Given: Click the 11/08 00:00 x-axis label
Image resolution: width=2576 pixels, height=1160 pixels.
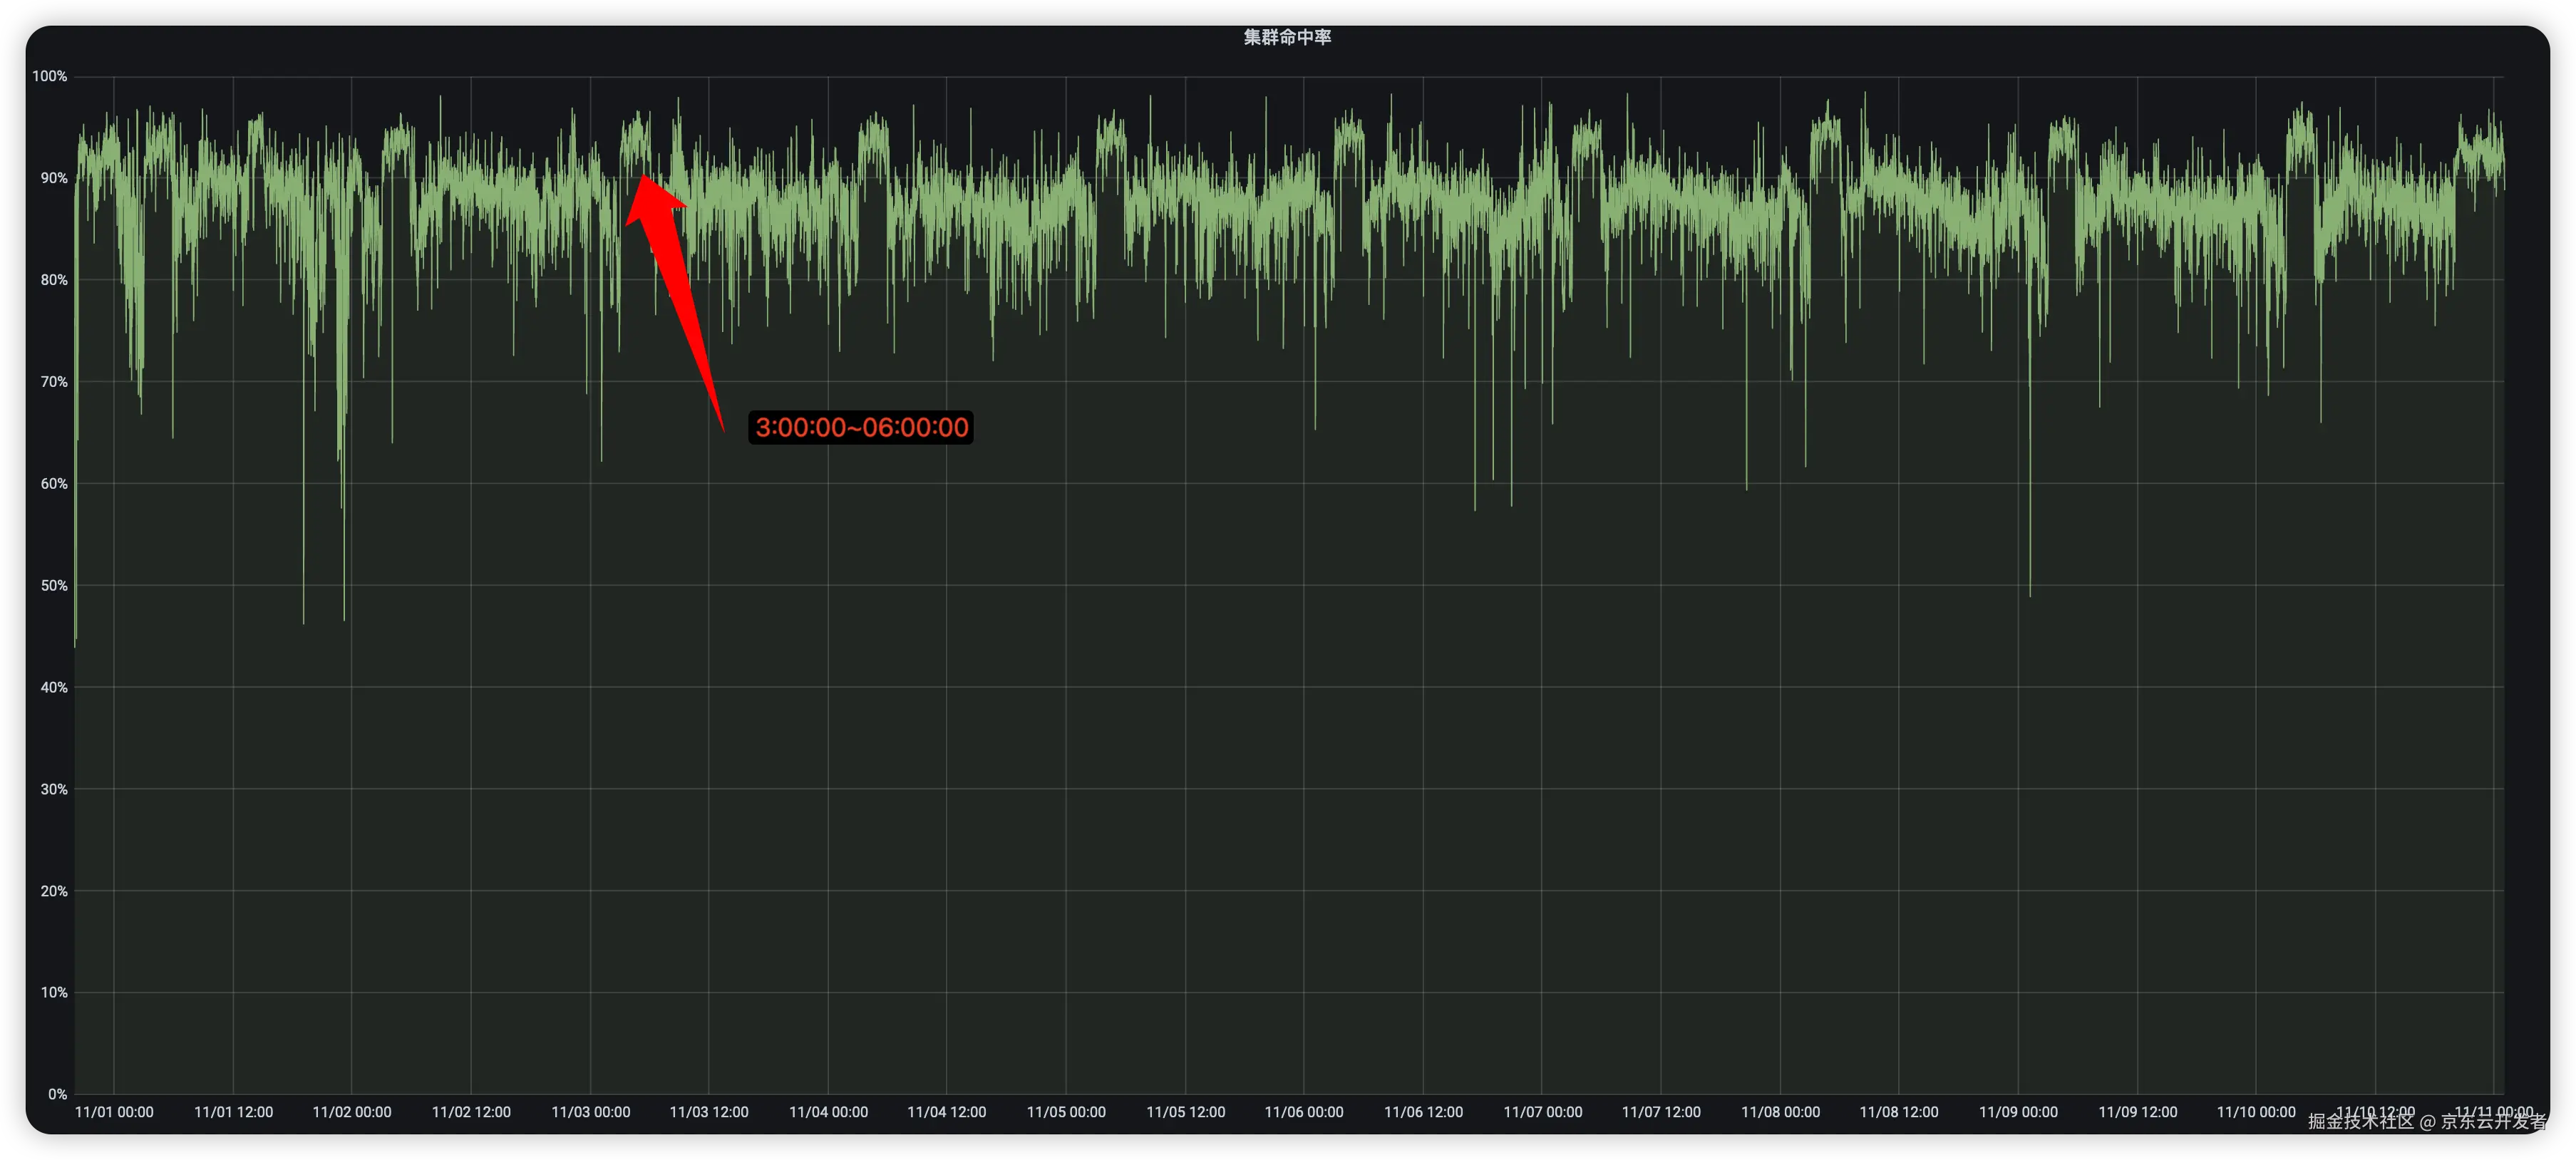Looking at the screenshot, I should (1780, 1112).
